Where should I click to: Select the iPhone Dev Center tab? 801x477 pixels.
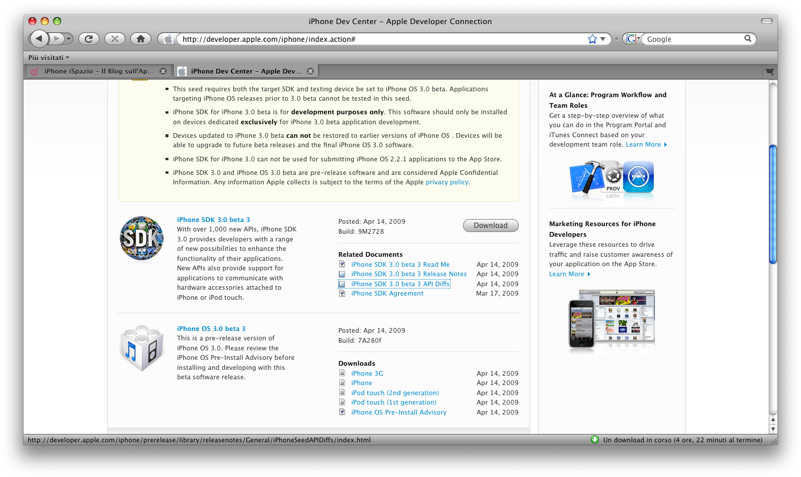pyautogui.click(x=246, y=71)
